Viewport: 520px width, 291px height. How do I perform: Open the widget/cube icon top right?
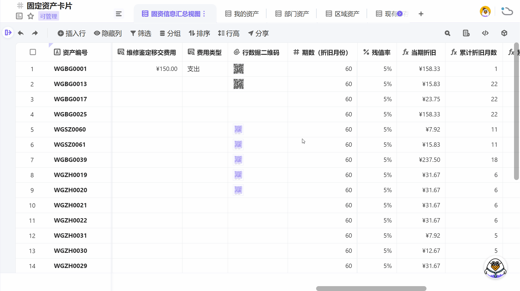(x=504, y=33)
